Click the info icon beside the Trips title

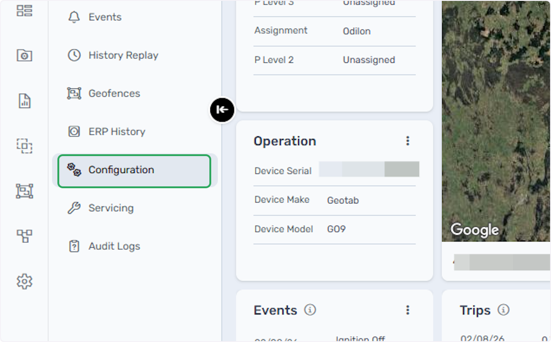tap(504, 310)
